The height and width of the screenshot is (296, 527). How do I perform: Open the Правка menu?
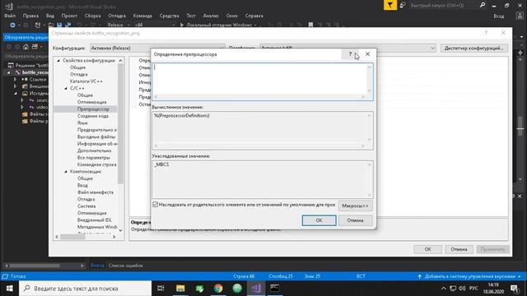coord(30,16)
